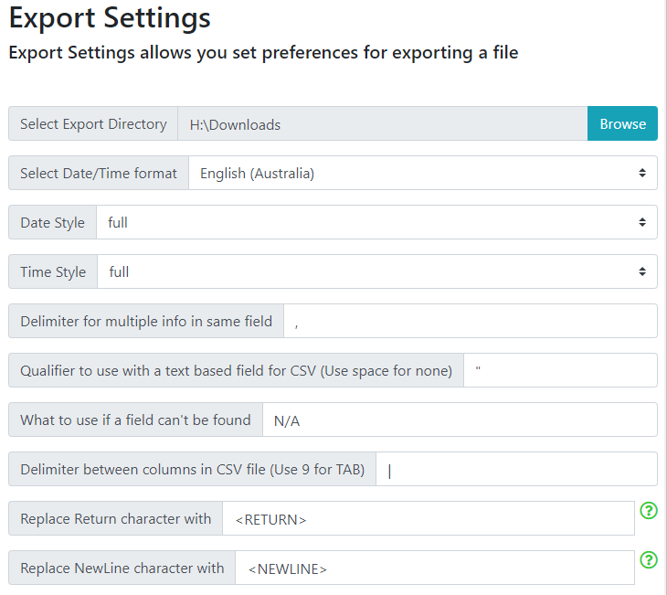Screen dimensions: 667x595
Task: Click the Export Settings heading
Action: pos(110,17)
